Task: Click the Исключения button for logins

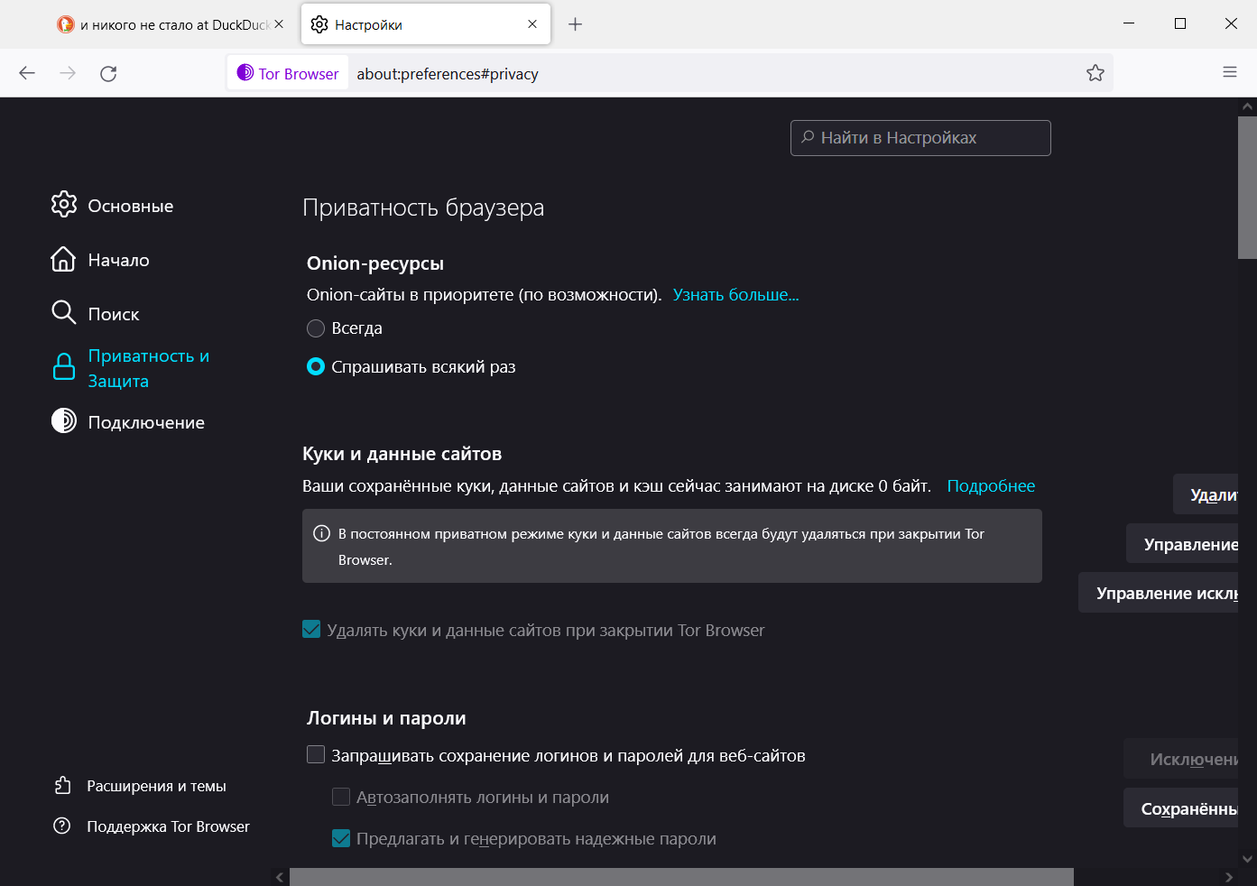Action: point(1181,759)
